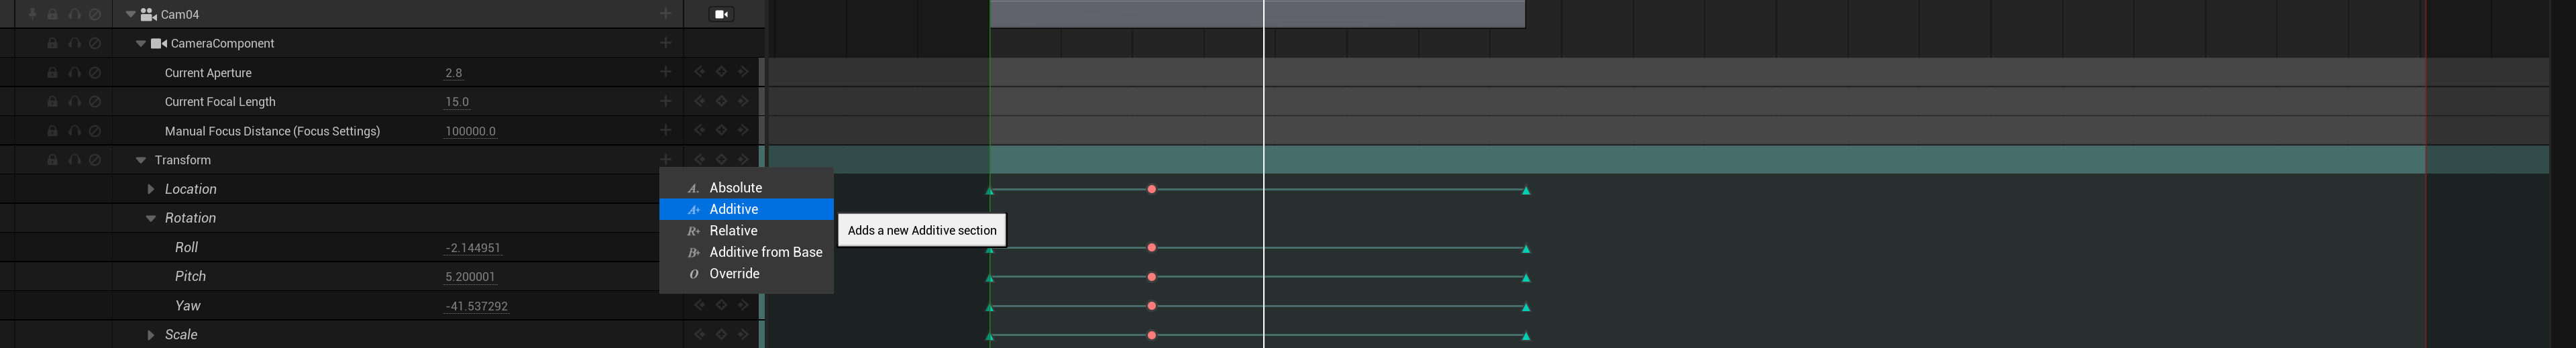Screen dimensions: 2576x348
Task: Toggle solo headphones on the Transform track
Action: (x=74, y=160)
